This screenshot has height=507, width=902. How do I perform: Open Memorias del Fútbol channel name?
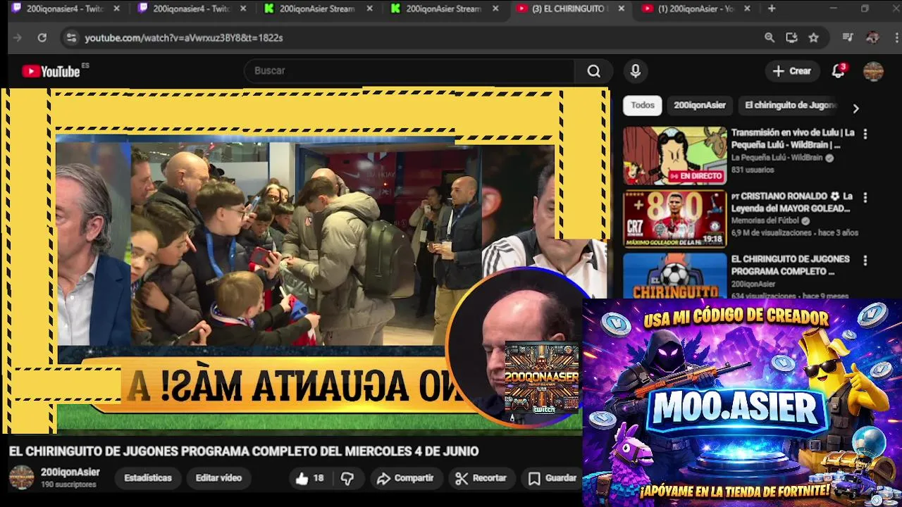click(x=765, y=220)
